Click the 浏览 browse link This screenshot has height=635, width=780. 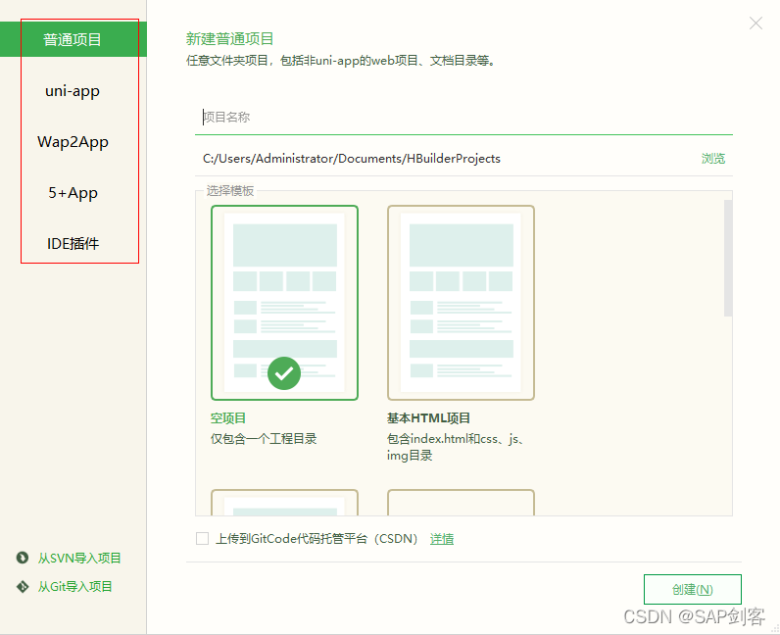(x=712, y=158)
